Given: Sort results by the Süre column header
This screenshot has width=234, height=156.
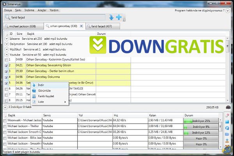Looking at the screenshot, I should click(x=19, y=34).
